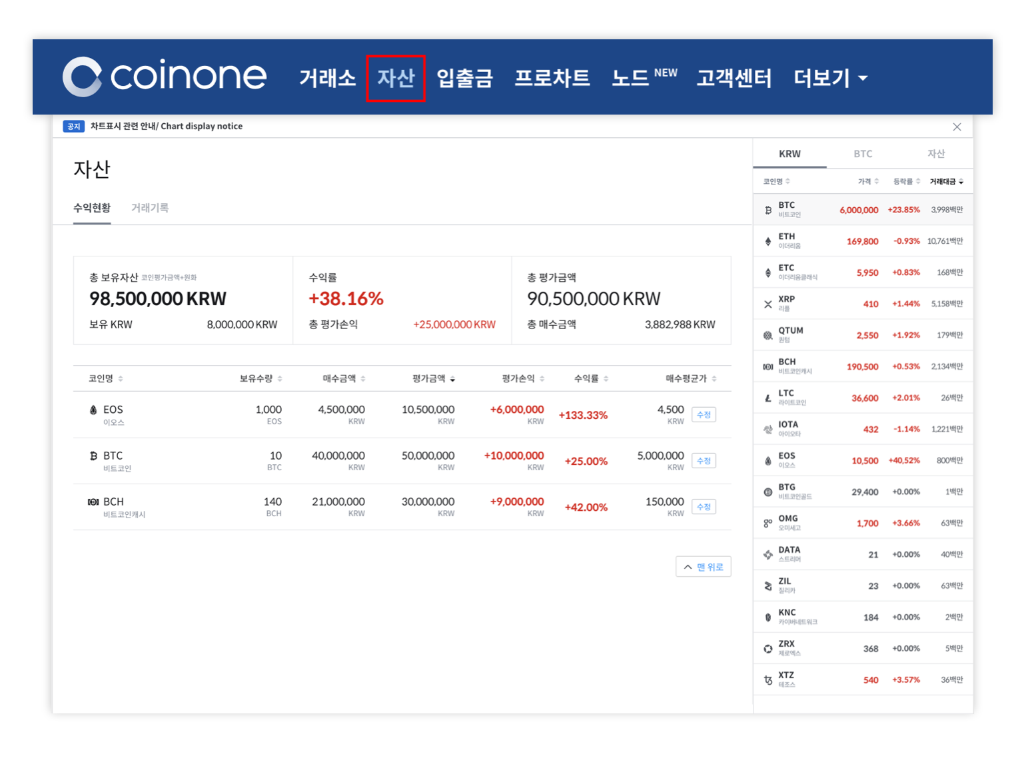Click the Ethereum icon in the sidebar
Image resolution: width=1018 pixels, height=758 pixels.
pos(767,240)
